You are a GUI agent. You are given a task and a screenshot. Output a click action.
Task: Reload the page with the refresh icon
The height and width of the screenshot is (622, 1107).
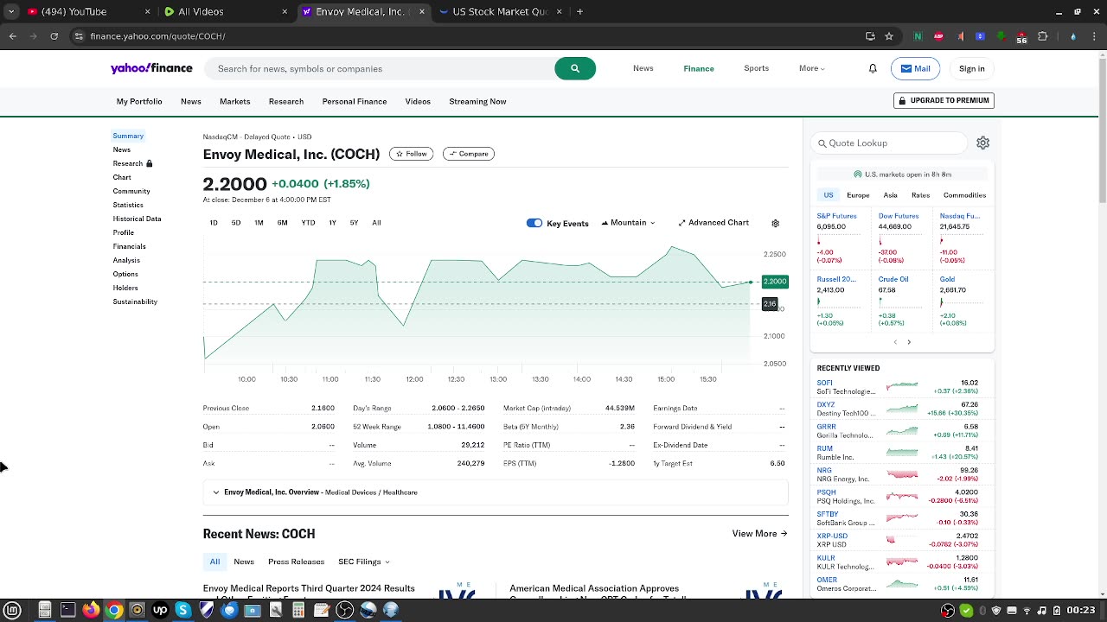point(54,36)
